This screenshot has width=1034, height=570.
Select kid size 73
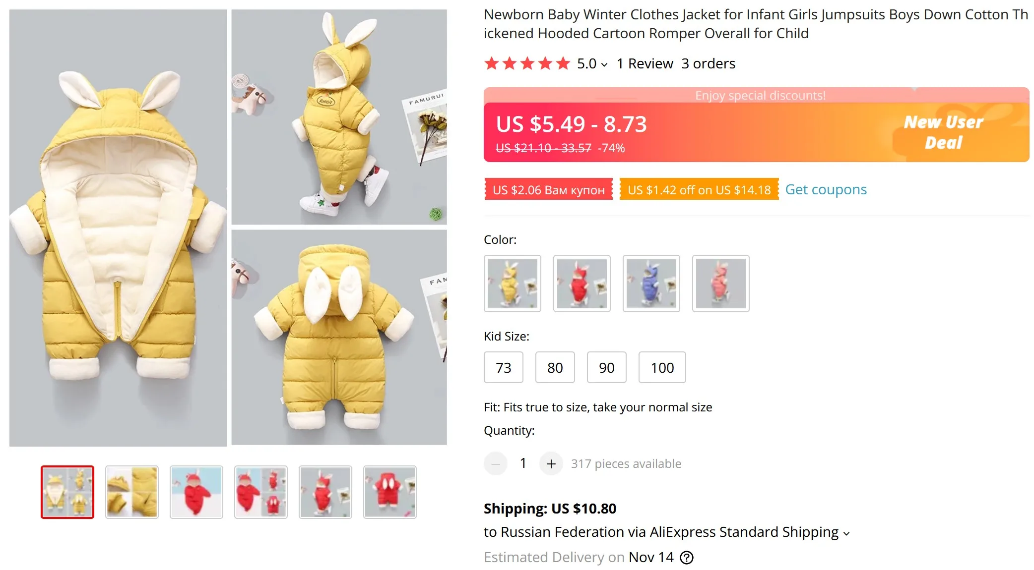(x=503, y=367)
